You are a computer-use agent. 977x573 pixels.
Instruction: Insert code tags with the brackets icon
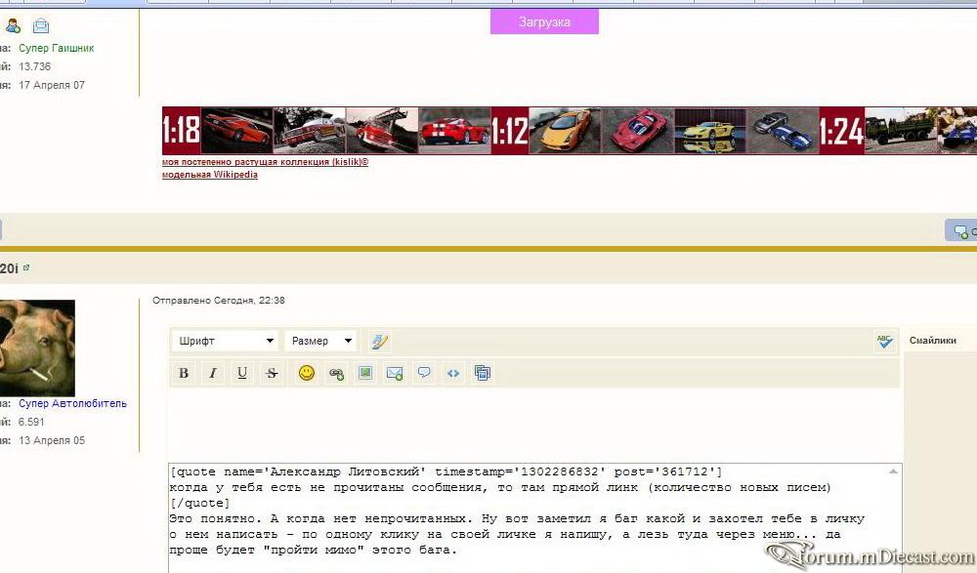453,373
